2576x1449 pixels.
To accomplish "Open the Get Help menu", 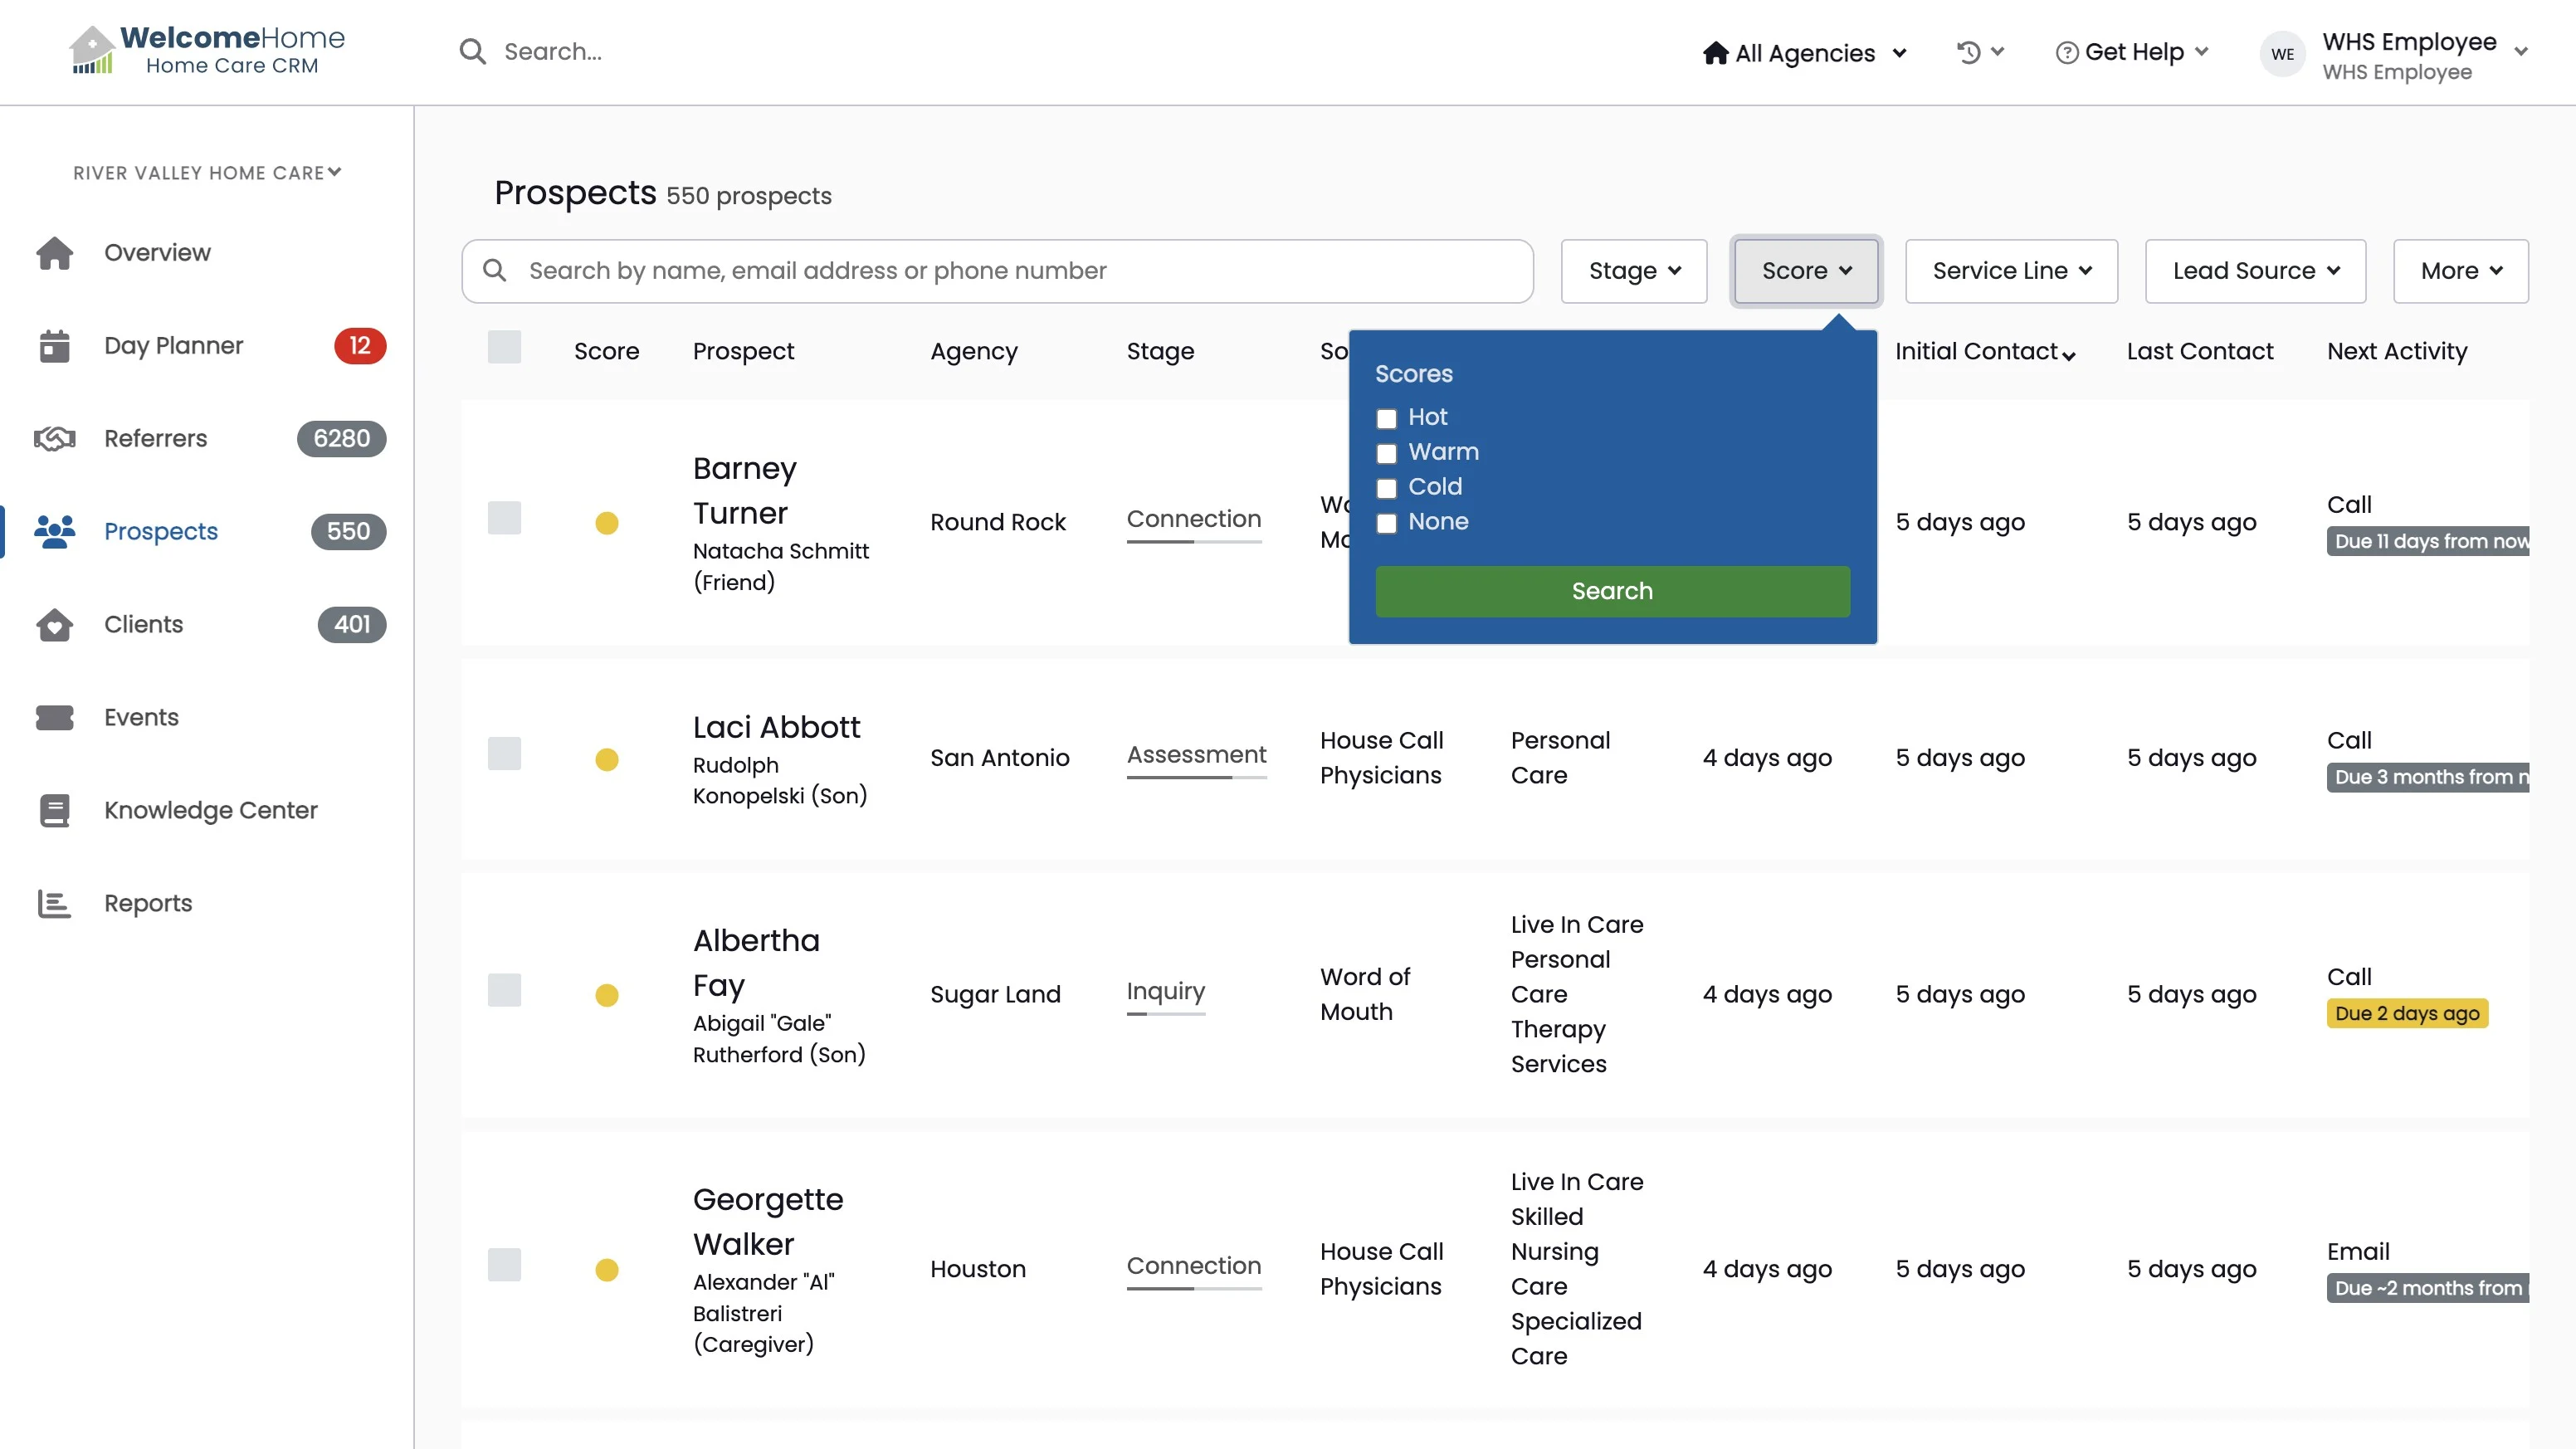I will (2132, 52).
